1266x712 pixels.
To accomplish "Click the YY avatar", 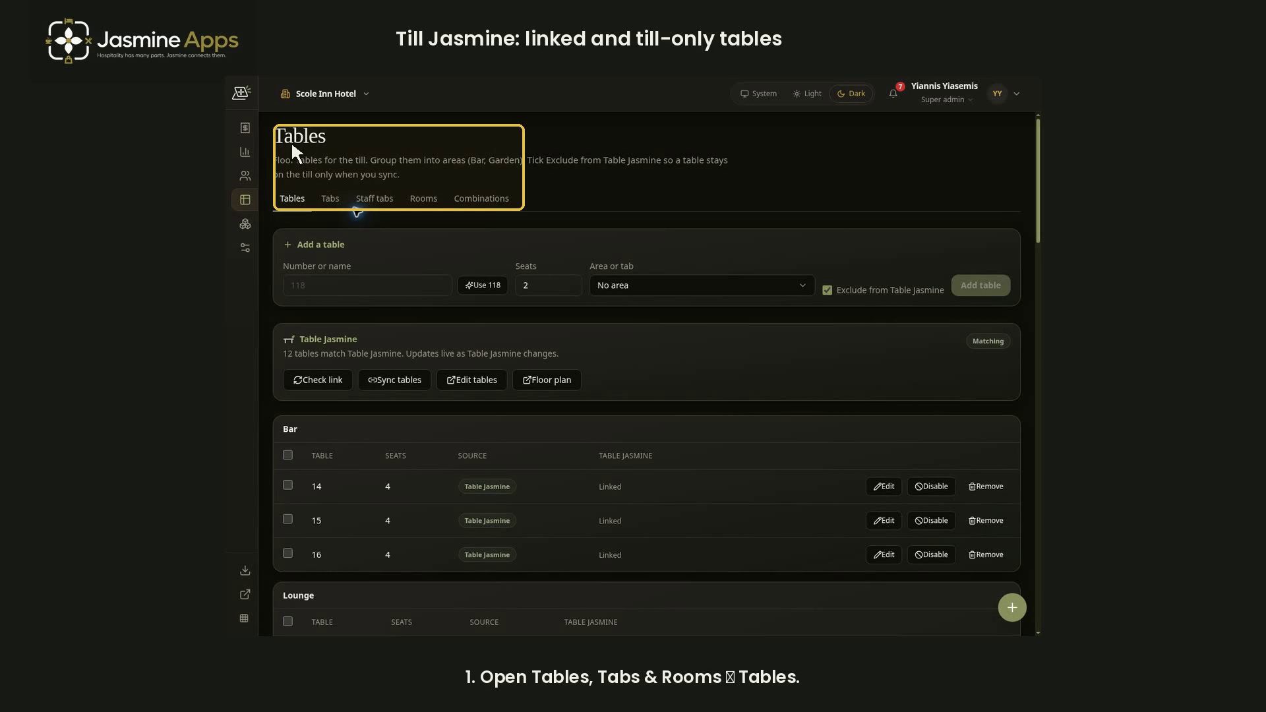I will 997,94.
